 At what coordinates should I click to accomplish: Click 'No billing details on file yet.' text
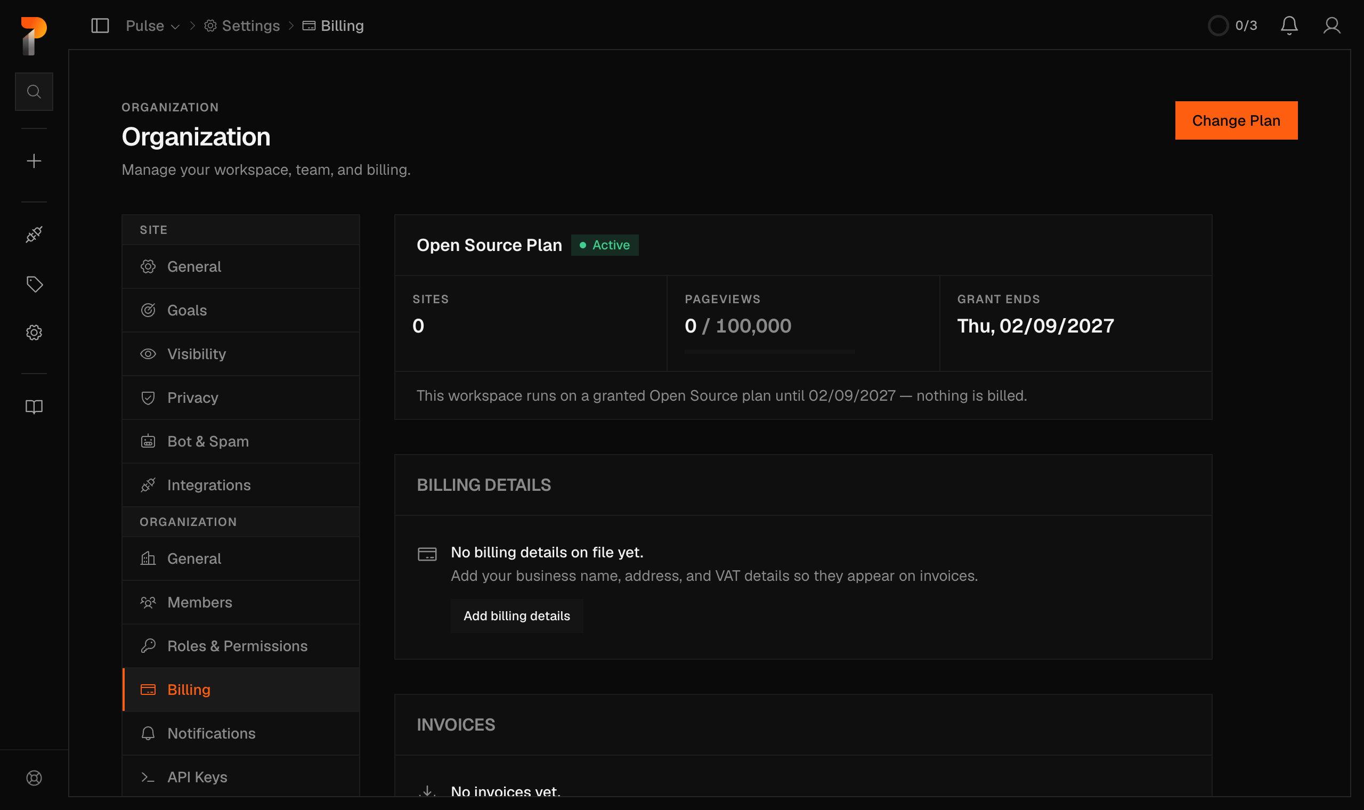click(547, 553)
